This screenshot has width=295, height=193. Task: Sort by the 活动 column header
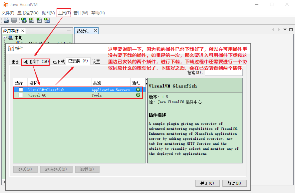tap(138, 83)
